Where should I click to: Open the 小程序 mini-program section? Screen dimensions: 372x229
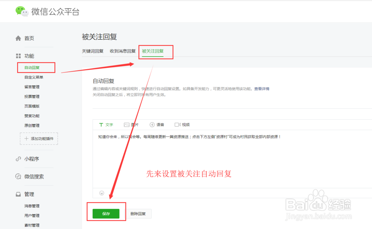[31, 159]
